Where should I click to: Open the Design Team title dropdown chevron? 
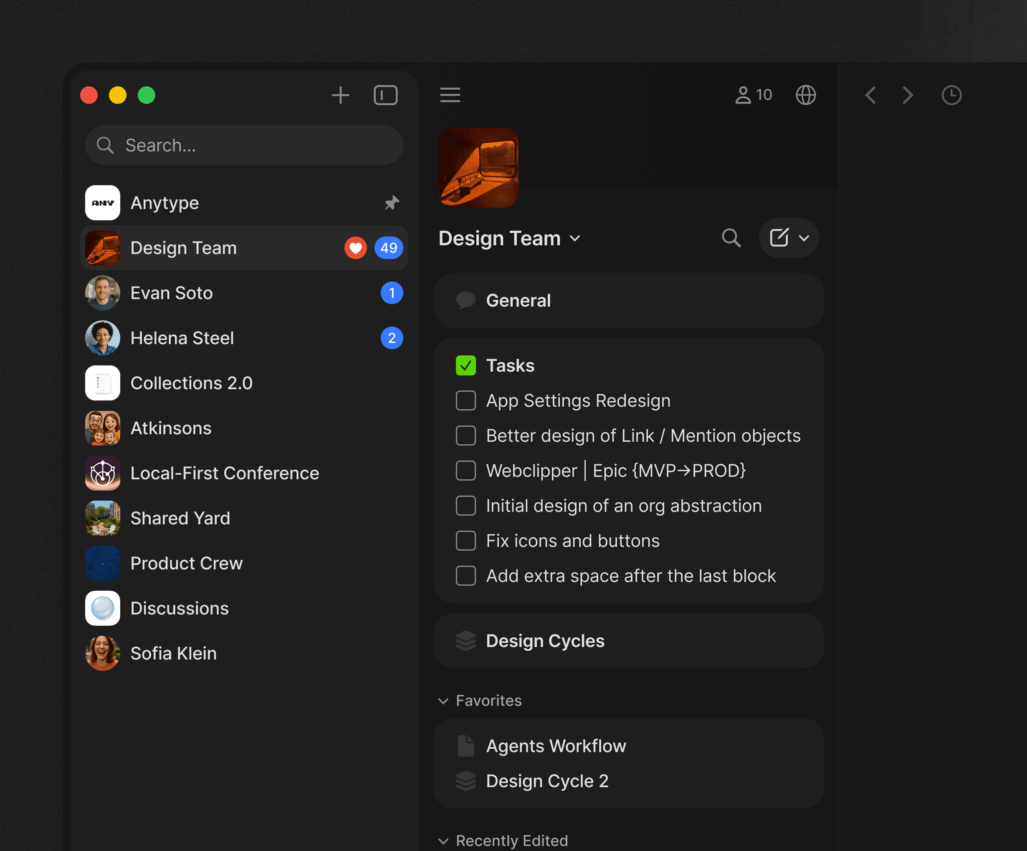575,239
